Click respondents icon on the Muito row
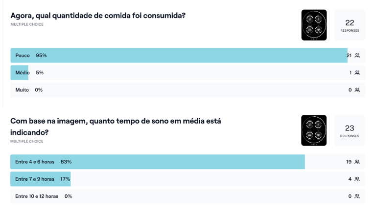The image size is (376, 213). [357, 90]
